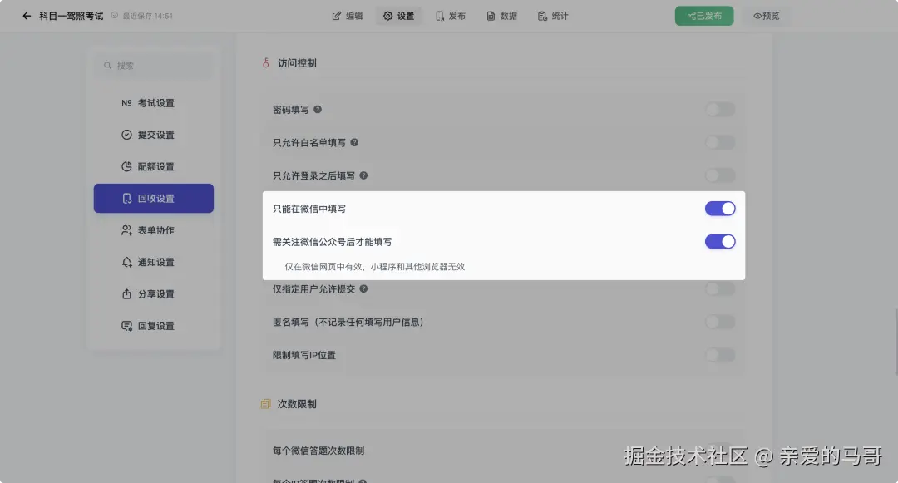
Task: Click help icon beside 只允许登录之后填写
Action: pyautogui.click(x=363, y=175)
